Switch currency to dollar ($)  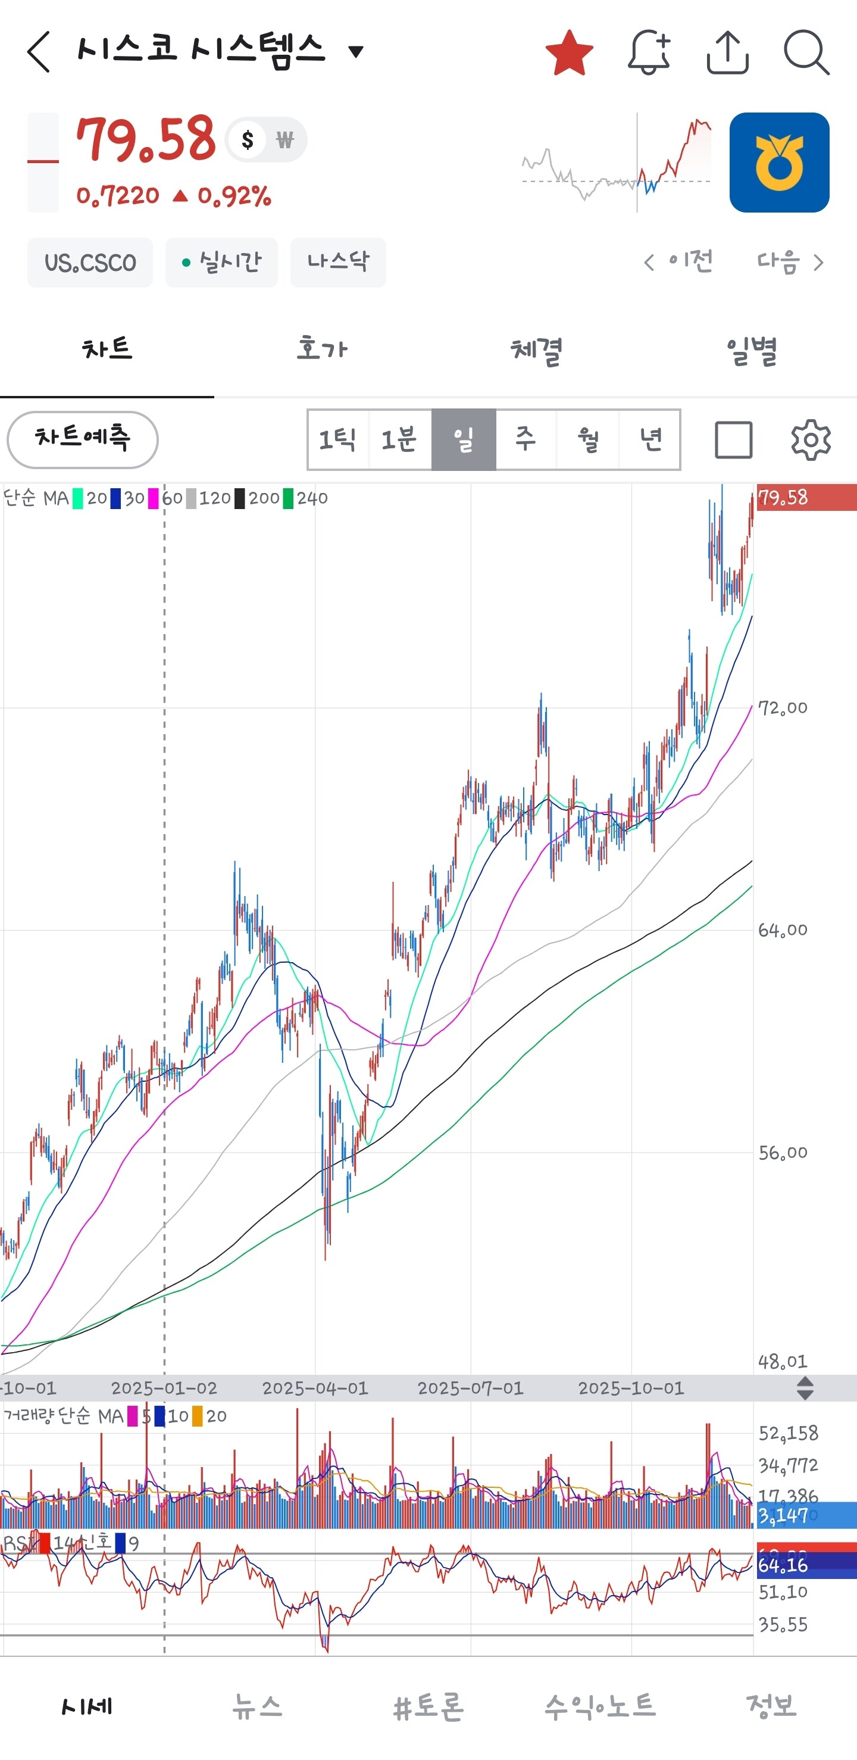point(247,140)
